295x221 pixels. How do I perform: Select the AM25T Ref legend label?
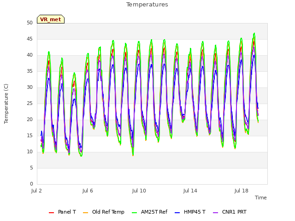154,212
